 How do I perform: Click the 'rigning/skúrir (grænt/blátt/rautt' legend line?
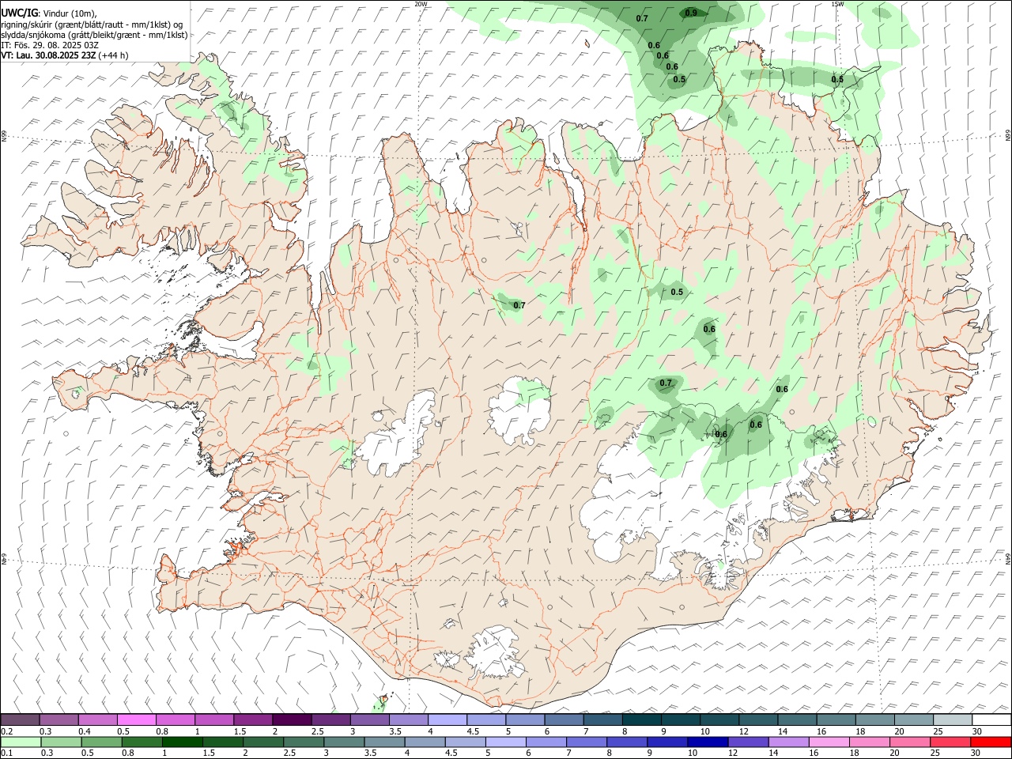[x=91, y=25]
